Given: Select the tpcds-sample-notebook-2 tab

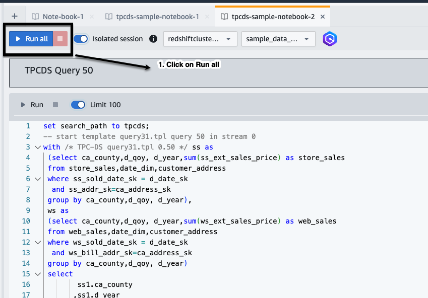Looking at the screenshot, I should click(x=273, y=17).
